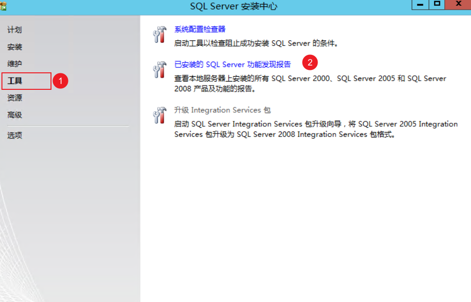Close the SQL Server 安装中心 window

pyautogui.click(x=458, y=4)
